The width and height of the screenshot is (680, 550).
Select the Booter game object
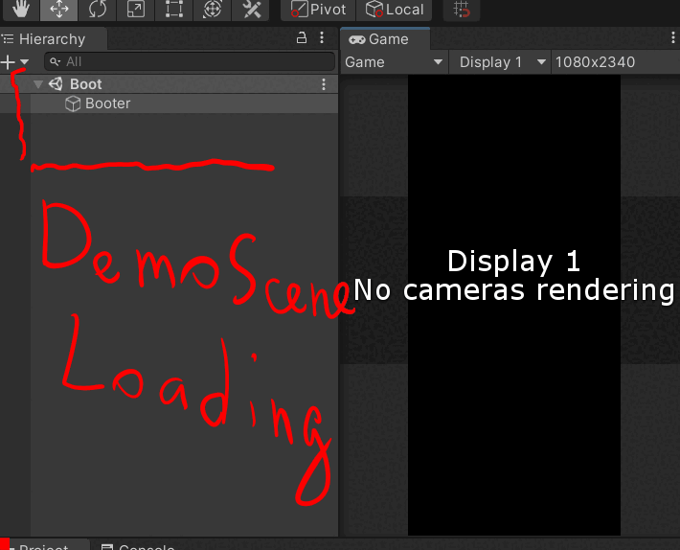tap(170, 103)
